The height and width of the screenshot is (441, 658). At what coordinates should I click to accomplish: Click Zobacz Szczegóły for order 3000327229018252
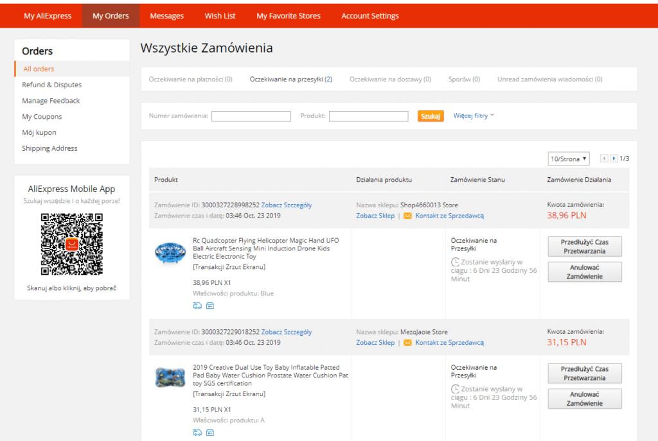[286, 332]
